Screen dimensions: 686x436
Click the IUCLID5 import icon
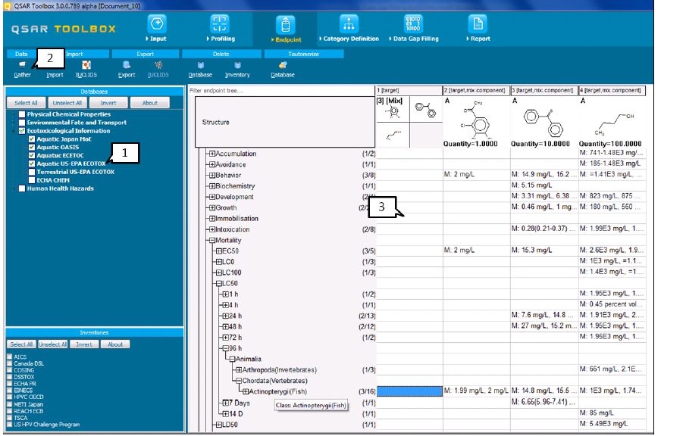pos(86,65)
